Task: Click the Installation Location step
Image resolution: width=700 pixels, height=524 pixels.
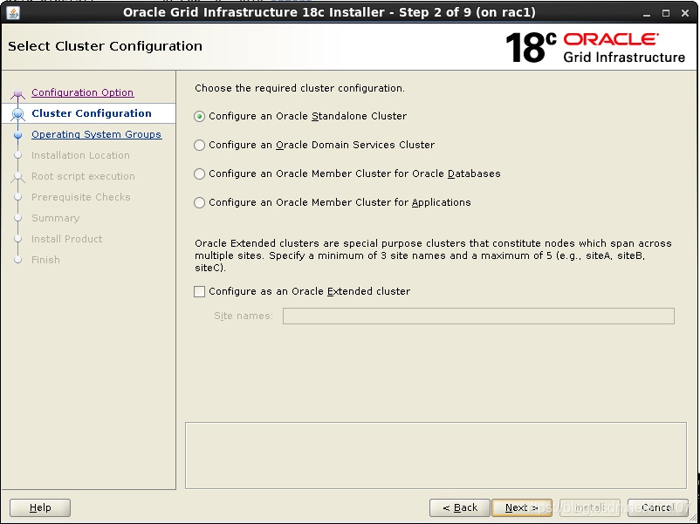Action: point(80,155)
